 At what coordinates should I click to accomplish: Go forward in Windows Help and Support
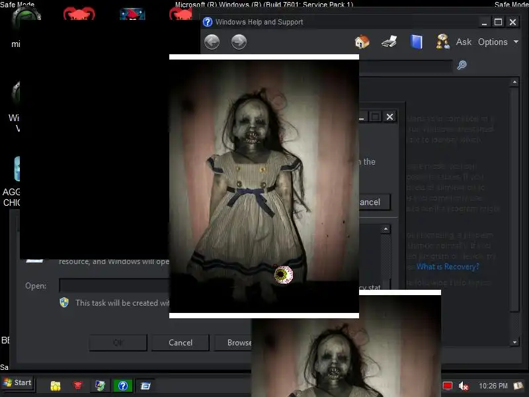[x=239, y=42]
